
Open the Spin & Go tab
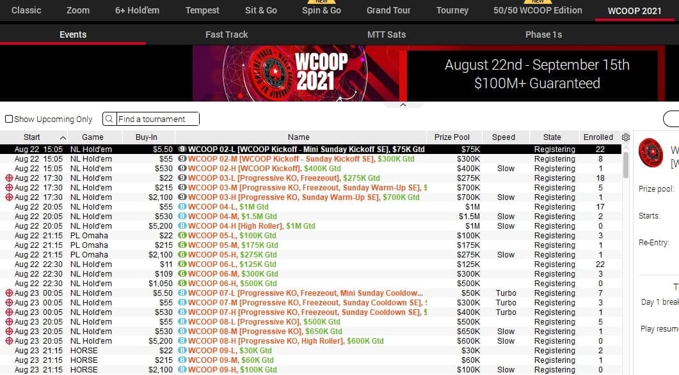point(321,10)
